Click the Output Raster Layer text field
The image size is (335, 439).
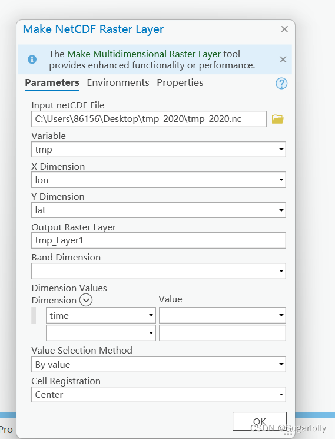pos(158,240)
